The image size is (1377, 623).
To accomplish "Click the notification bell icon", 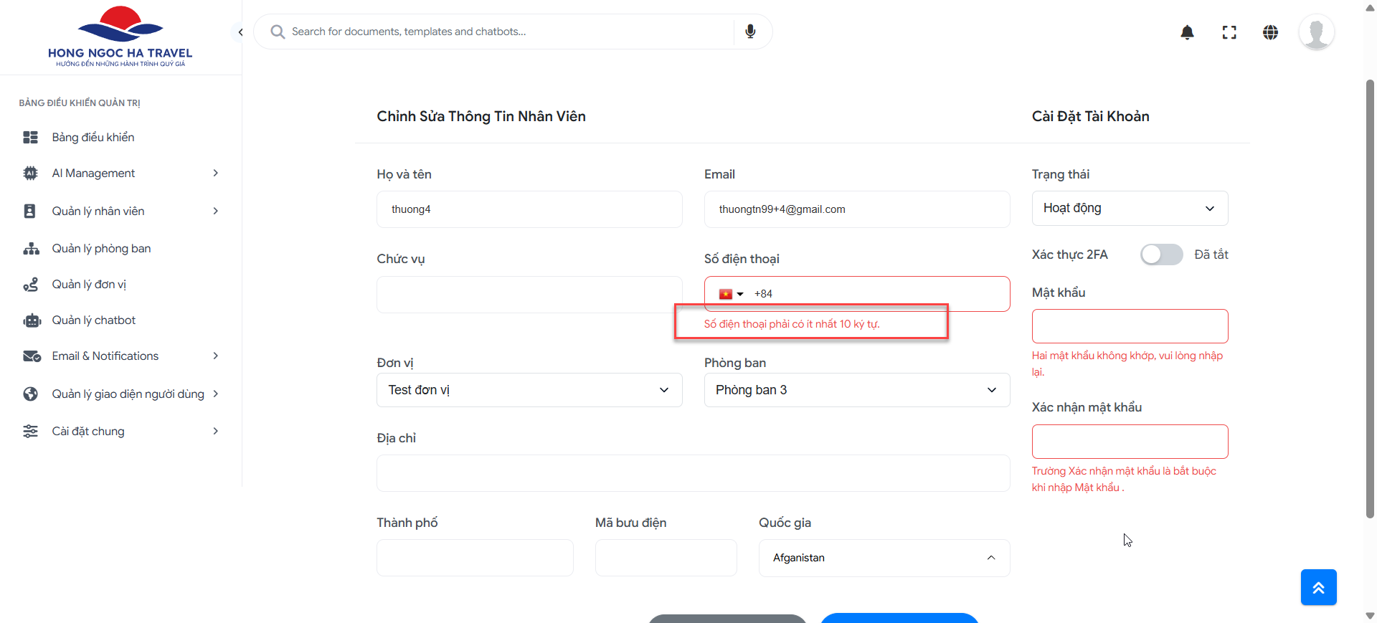I will 1187,32.
